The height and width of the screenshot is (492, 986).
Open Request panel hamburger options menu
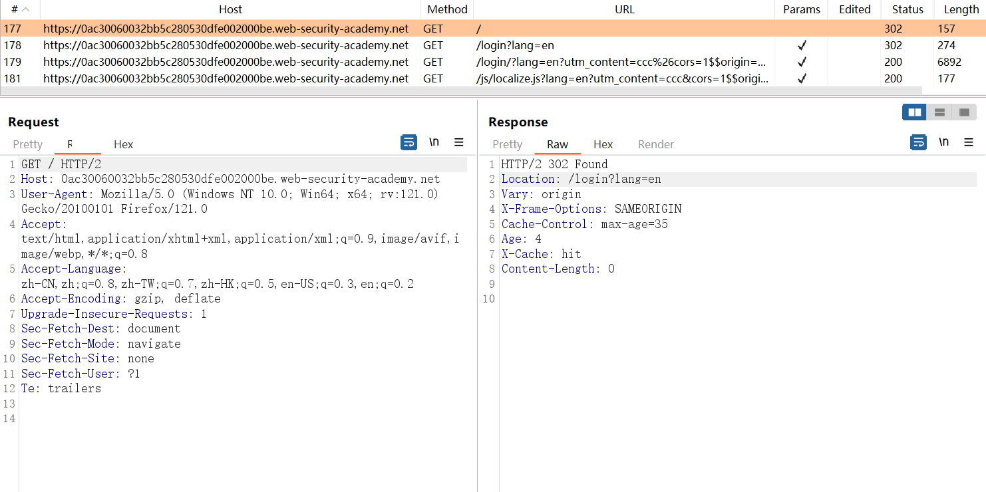pyautogui.click(x=458, y=142)
